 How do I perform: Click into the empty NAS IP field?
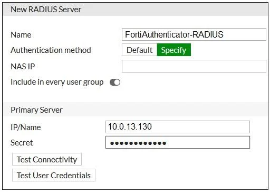coord(194,66)
